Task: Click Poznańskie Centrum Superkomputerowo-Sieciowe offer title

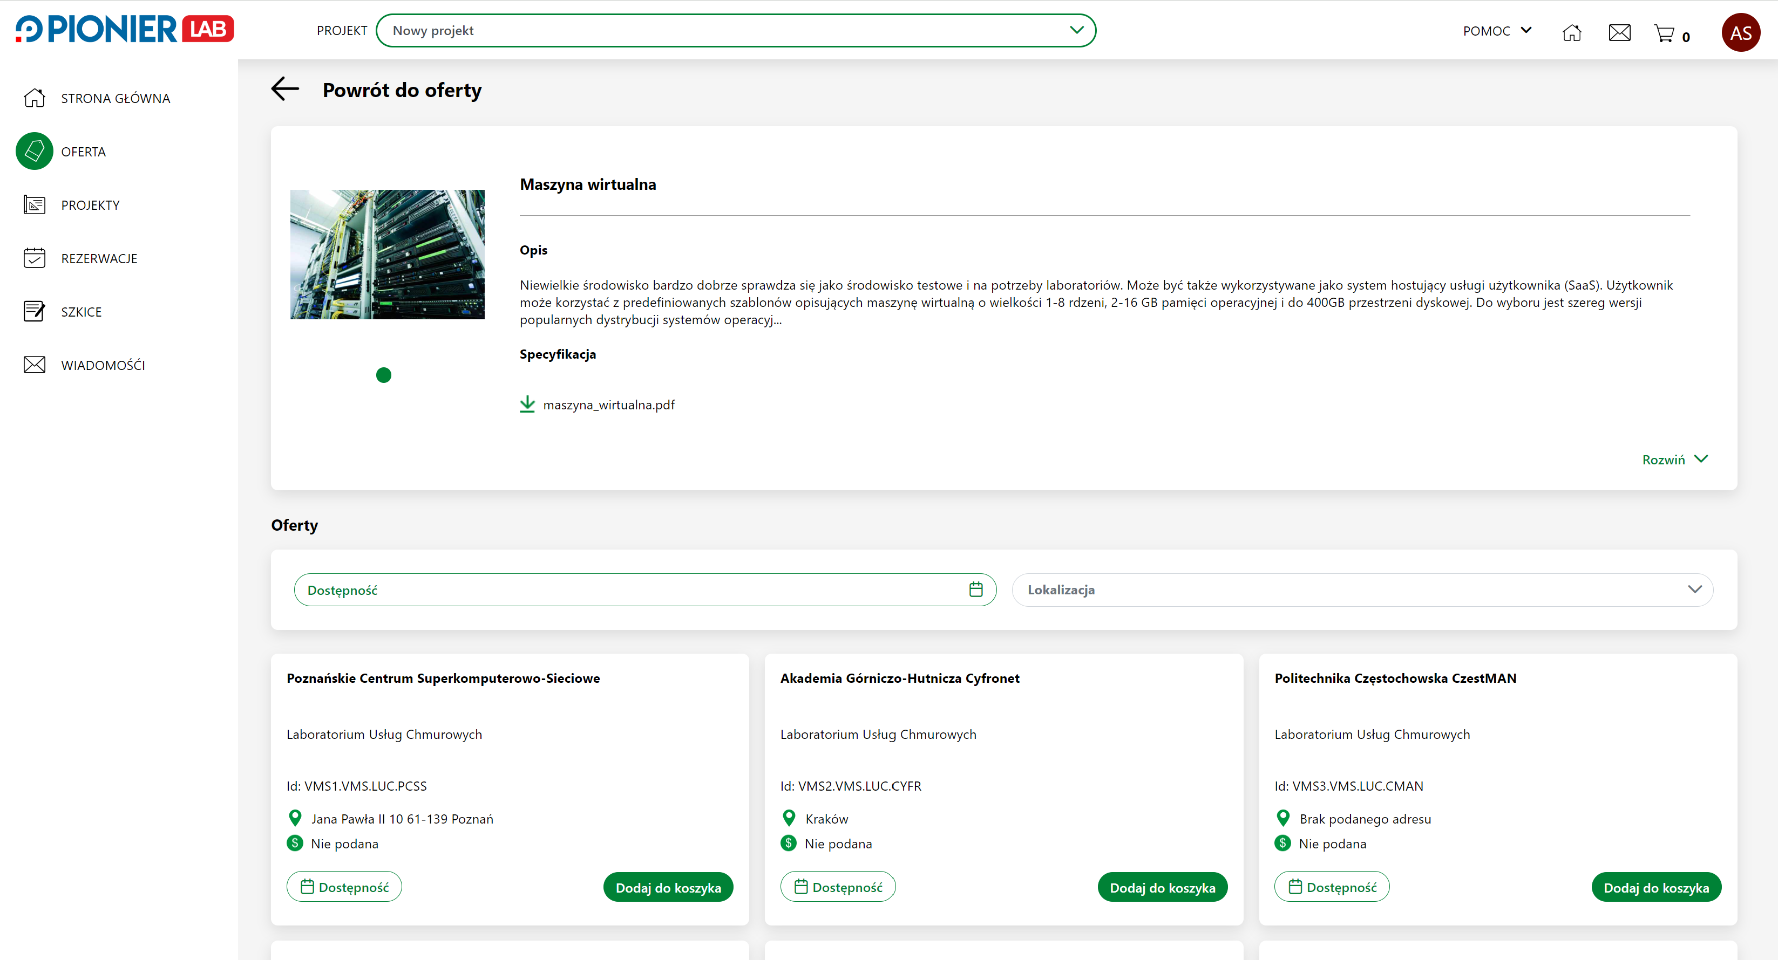Action: [443, 678]
